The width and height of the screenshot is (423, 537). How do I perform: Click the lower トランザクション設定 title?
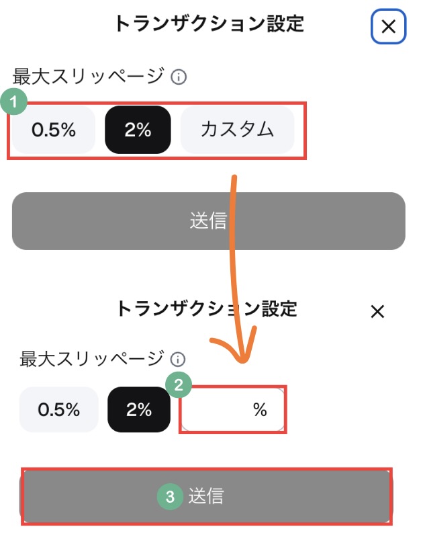pyautogui.click(x=207, y=309)
